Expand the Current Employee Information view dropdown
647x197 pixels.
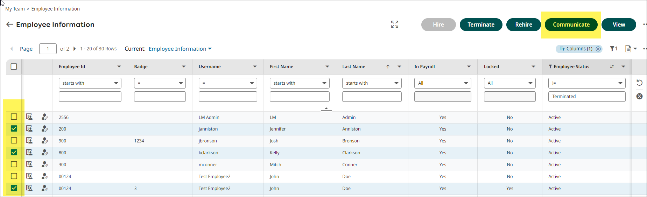(x=210, y=49)
